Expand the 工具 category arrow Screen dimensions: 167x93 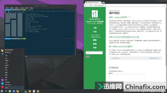tap(23, 63)
